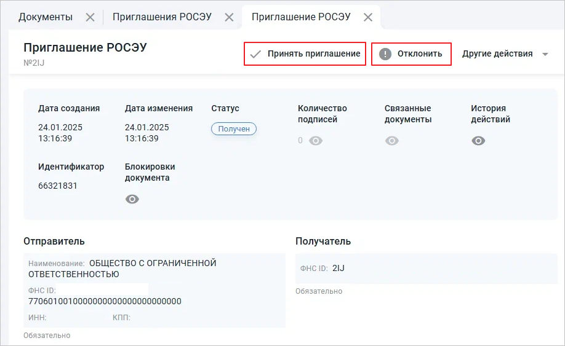Screen dimensions: 565x346
Task: Expand the Другие действия dropdown arrow
Action: (x=545, y=54)
